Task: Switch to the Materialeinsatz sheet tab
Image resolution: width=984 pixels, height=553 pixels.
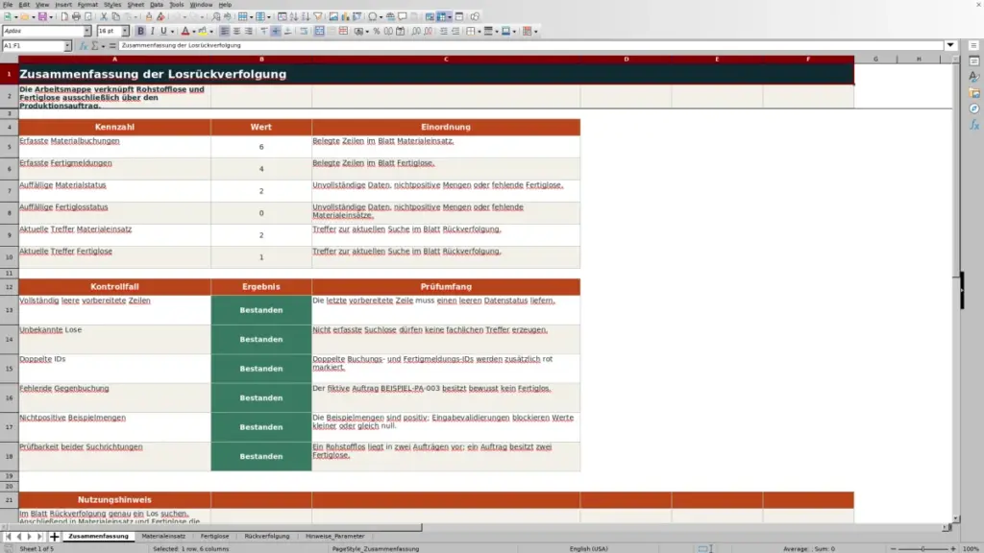Action: pyautogui.click(x=163, y=537)
